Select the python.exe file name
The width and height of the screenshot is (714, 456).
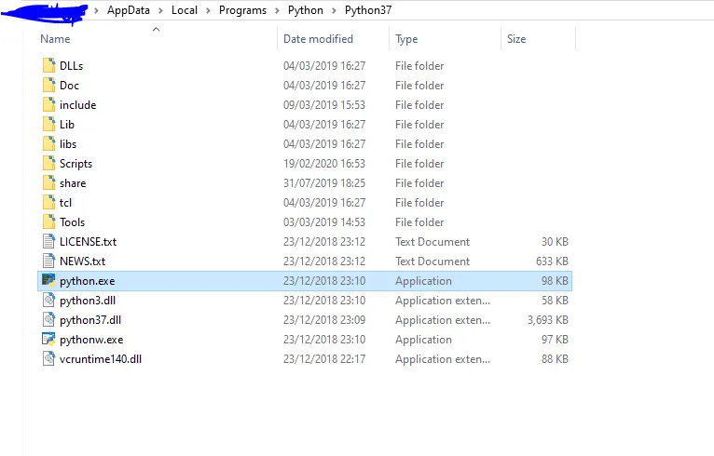point(87,281)
